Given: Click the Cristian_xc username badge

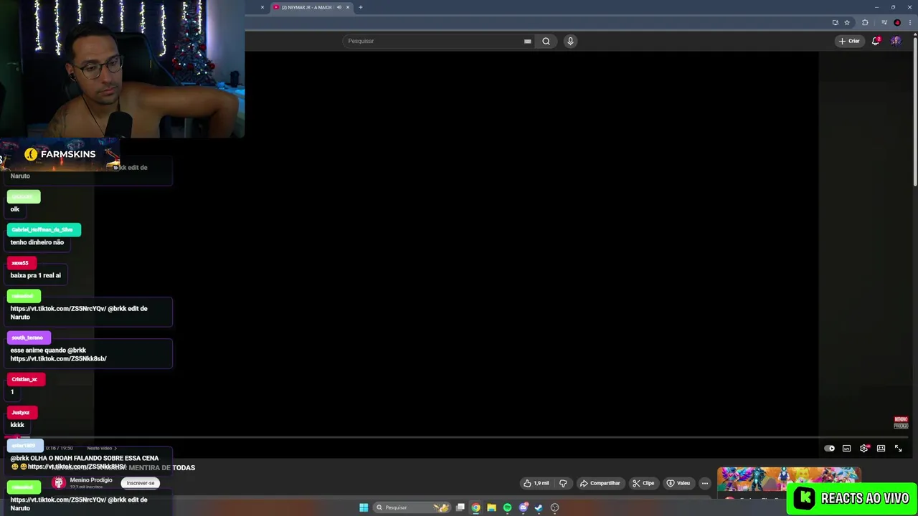Looking at the screenshot, I should click(25, 379).
